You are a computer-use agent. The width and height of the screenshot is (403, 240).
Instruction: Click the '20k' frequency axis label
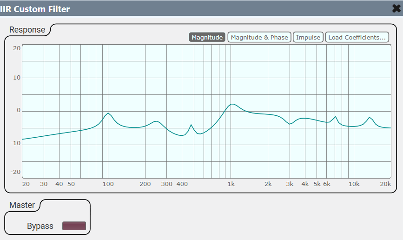(x=385, y=184)
